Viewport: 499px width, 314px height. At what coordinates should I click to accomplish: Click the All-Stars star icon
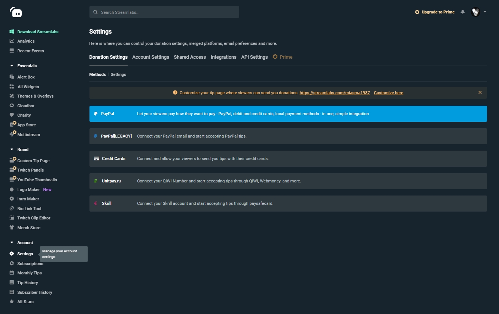(12, 302)
